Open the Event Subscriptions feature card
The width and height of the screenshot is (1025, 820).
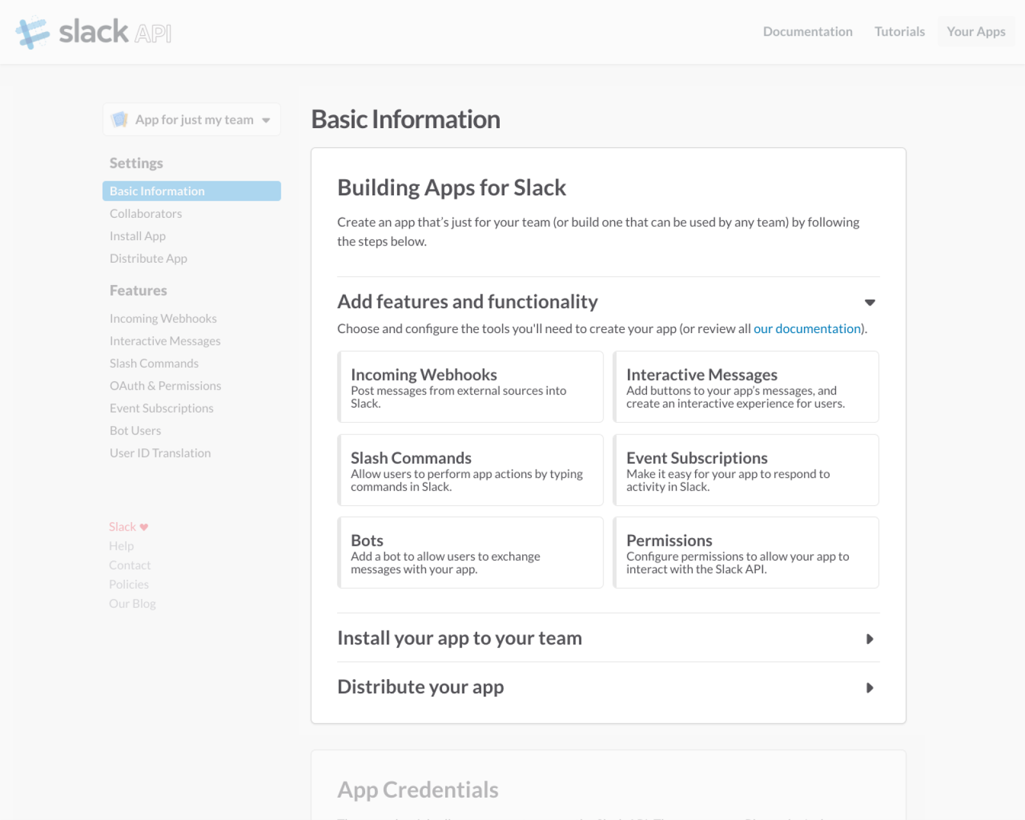(x=746, y=470)
